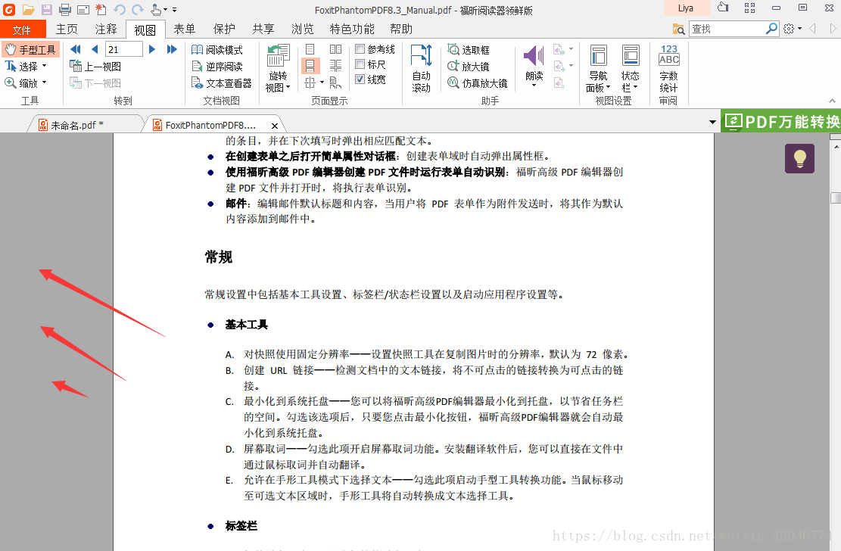Open the 帮助 help tab
This screenshot has width=841, height=551.
(x=401, y=29)
